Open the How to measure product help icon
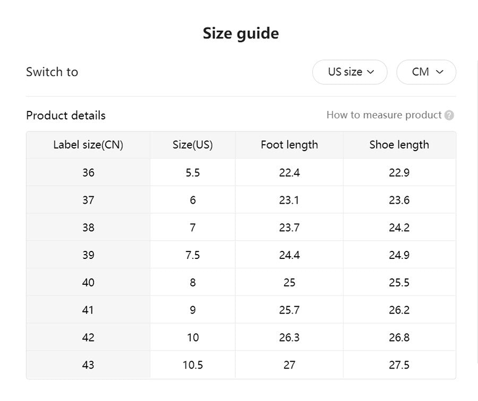 click(449, 115)
